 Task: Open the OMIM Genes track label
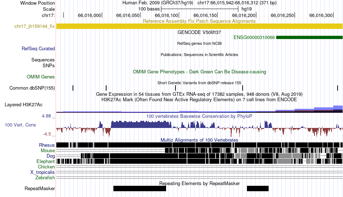point(41,77)
